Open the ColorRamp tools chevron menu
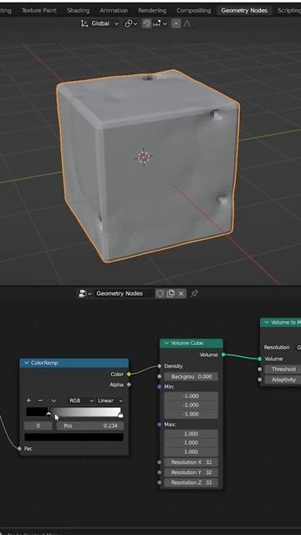 click(x=54, y=400)
